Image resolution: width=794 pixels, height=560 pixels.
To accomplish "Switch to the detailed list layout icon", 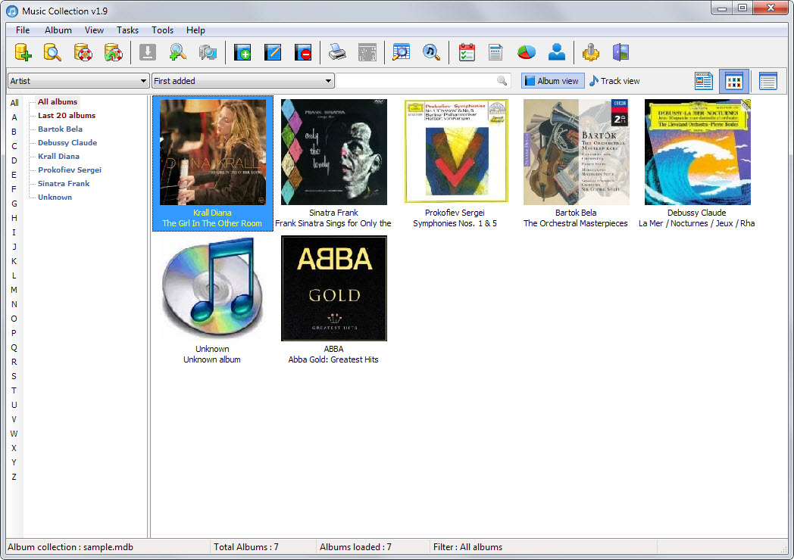I will tap(704, 81).
